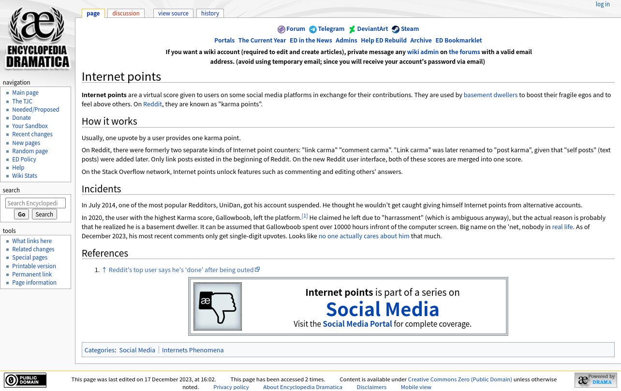This screenshot has height=391, width=621.
Task: Open the Donate link
Action: tap(21, 118)
